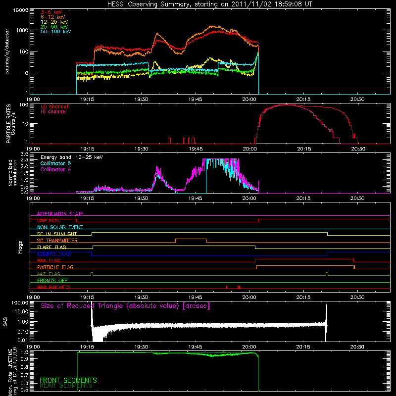This screenshot has width=396, height=396.
Task: Click the HESSI Observing Summary title text
Action: (x=209, y=4)
